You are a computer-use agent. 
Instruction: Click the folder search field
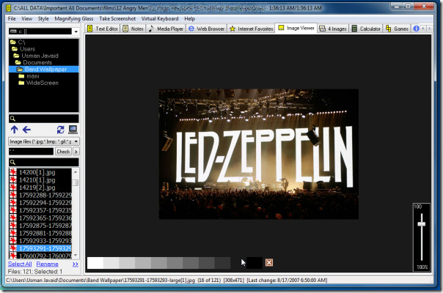(44, 118)
